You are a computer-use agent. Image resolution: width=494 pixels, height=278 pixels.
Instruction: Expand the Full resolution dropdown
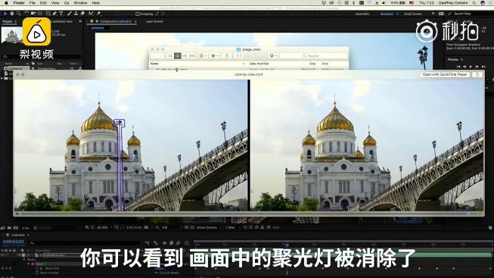172,227
